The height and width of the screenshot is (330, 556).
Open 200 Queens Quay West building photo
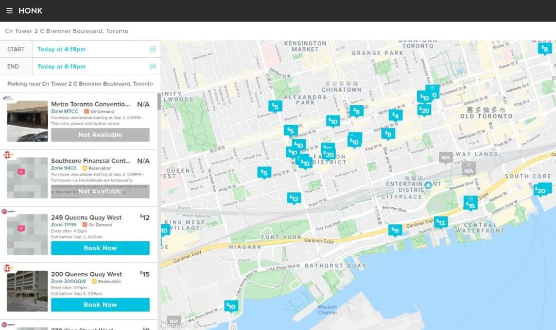27,291
